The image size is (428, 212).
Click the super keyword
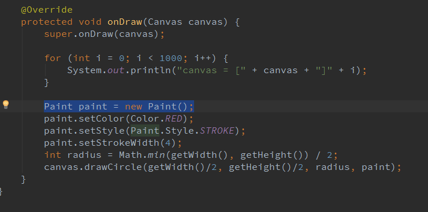58,34
